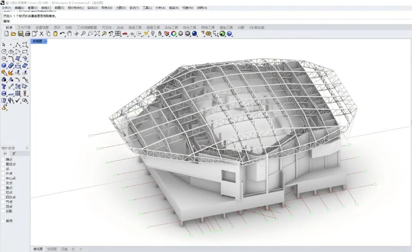Toggle the 中点 object snap checkbox
Screen dimensions: 412x252
tap(4, 174)
